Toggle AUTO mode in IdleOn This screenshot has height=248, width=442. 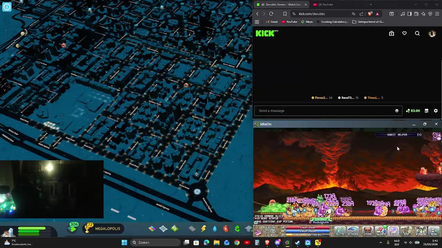(340, 231)
